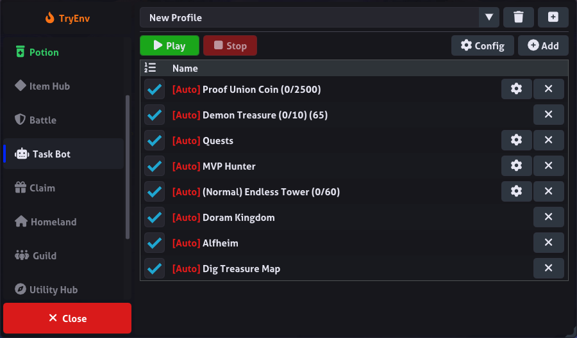Delete the profile with trash icon
577x338 pixels.
click(x=518, y=17)
